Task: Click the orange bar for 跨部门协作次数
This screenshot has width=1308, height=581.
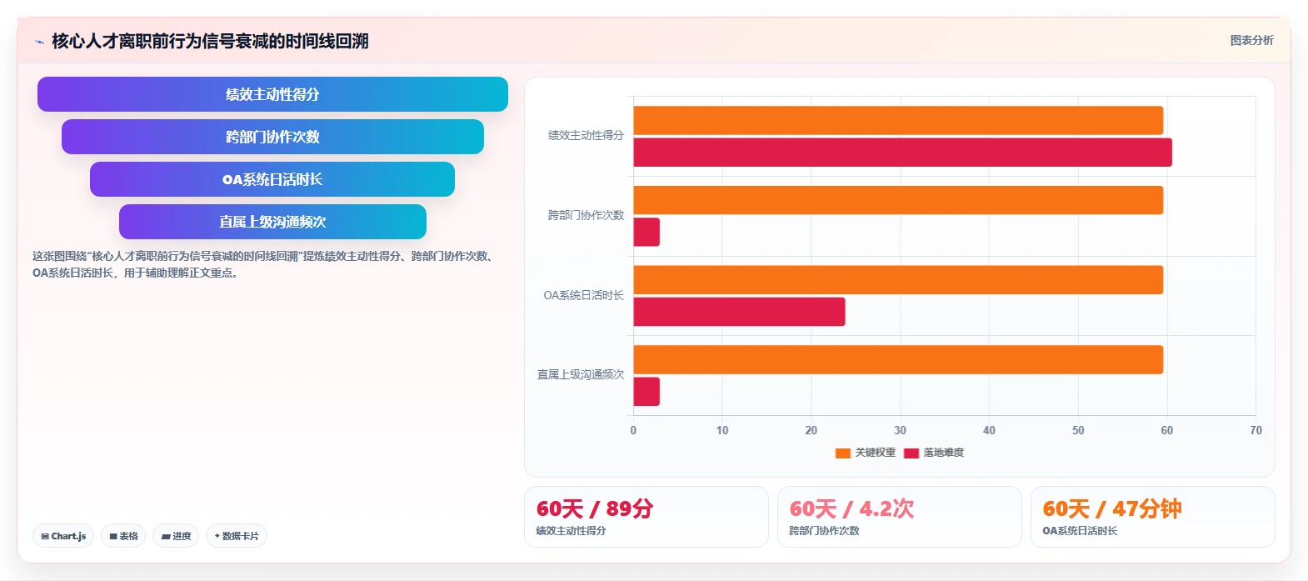Action: (898, 200)
